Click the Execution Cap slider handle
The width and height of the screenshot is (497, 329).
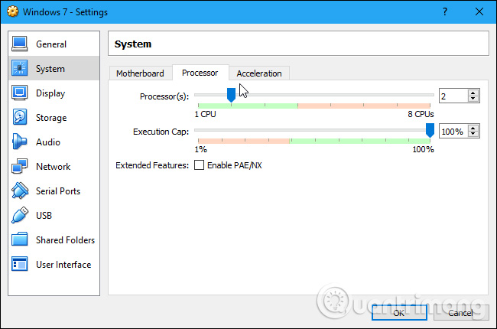(430, 130)
